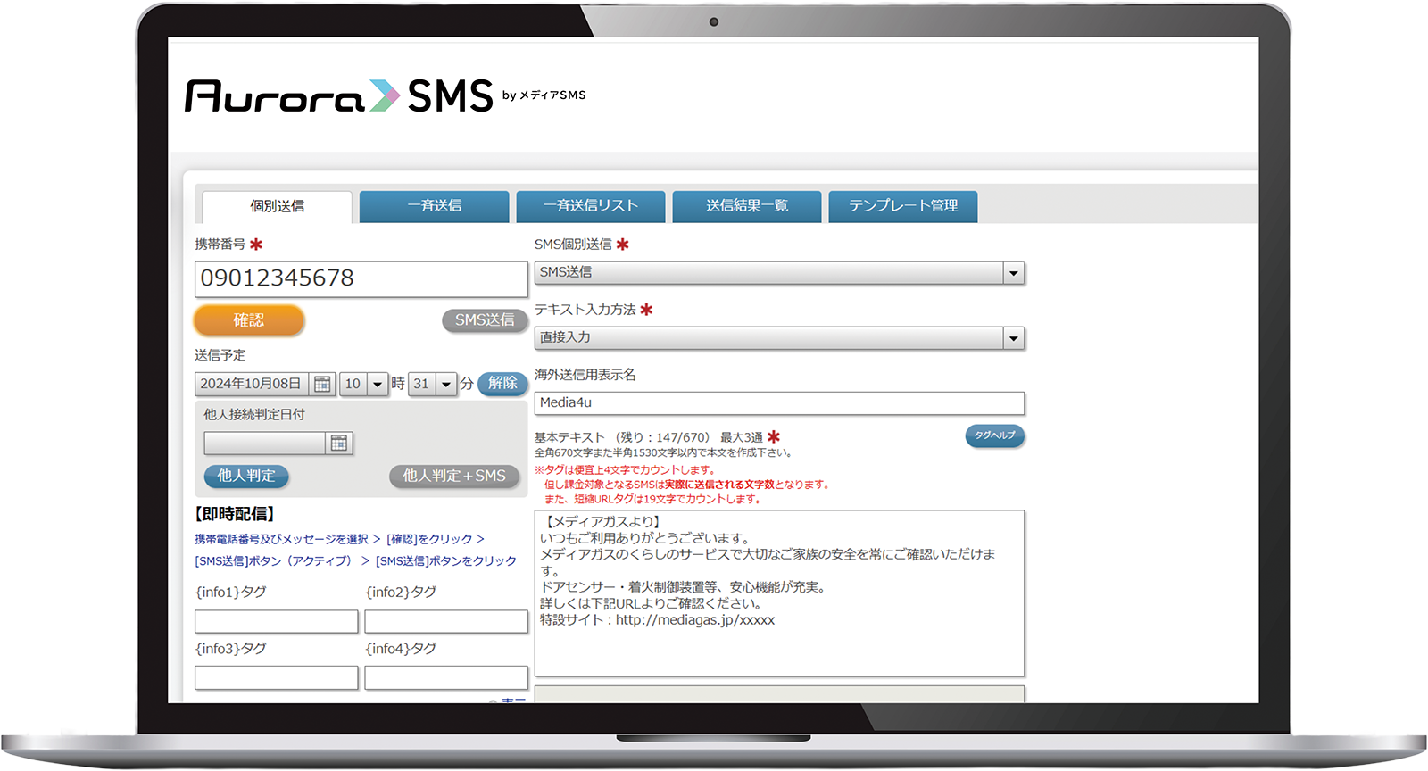This screenshot has height=771, width=1428.
Task: Expand the minute dropdown showing 31
Action: tap(446, 384)
